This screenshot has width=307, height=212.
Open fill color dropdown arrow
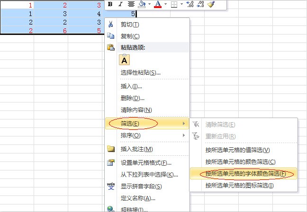[149, 4]
